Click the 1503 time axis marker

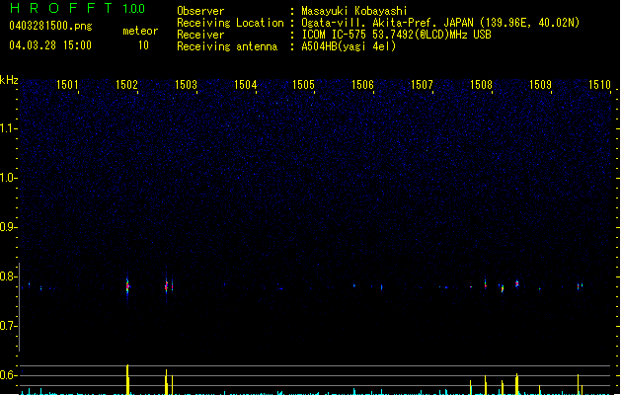186,85
